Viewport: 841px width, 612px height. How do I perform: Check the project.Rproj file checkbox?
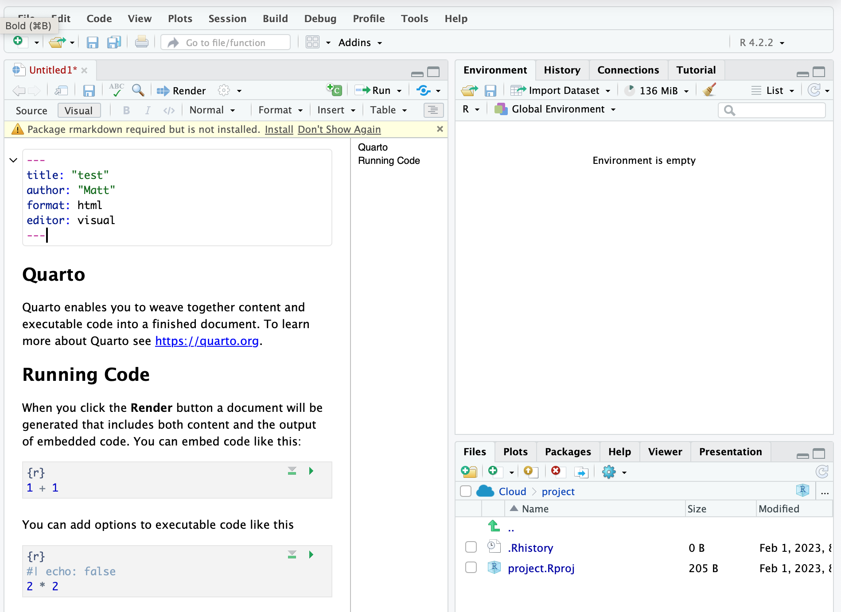[x=471, y=568]
